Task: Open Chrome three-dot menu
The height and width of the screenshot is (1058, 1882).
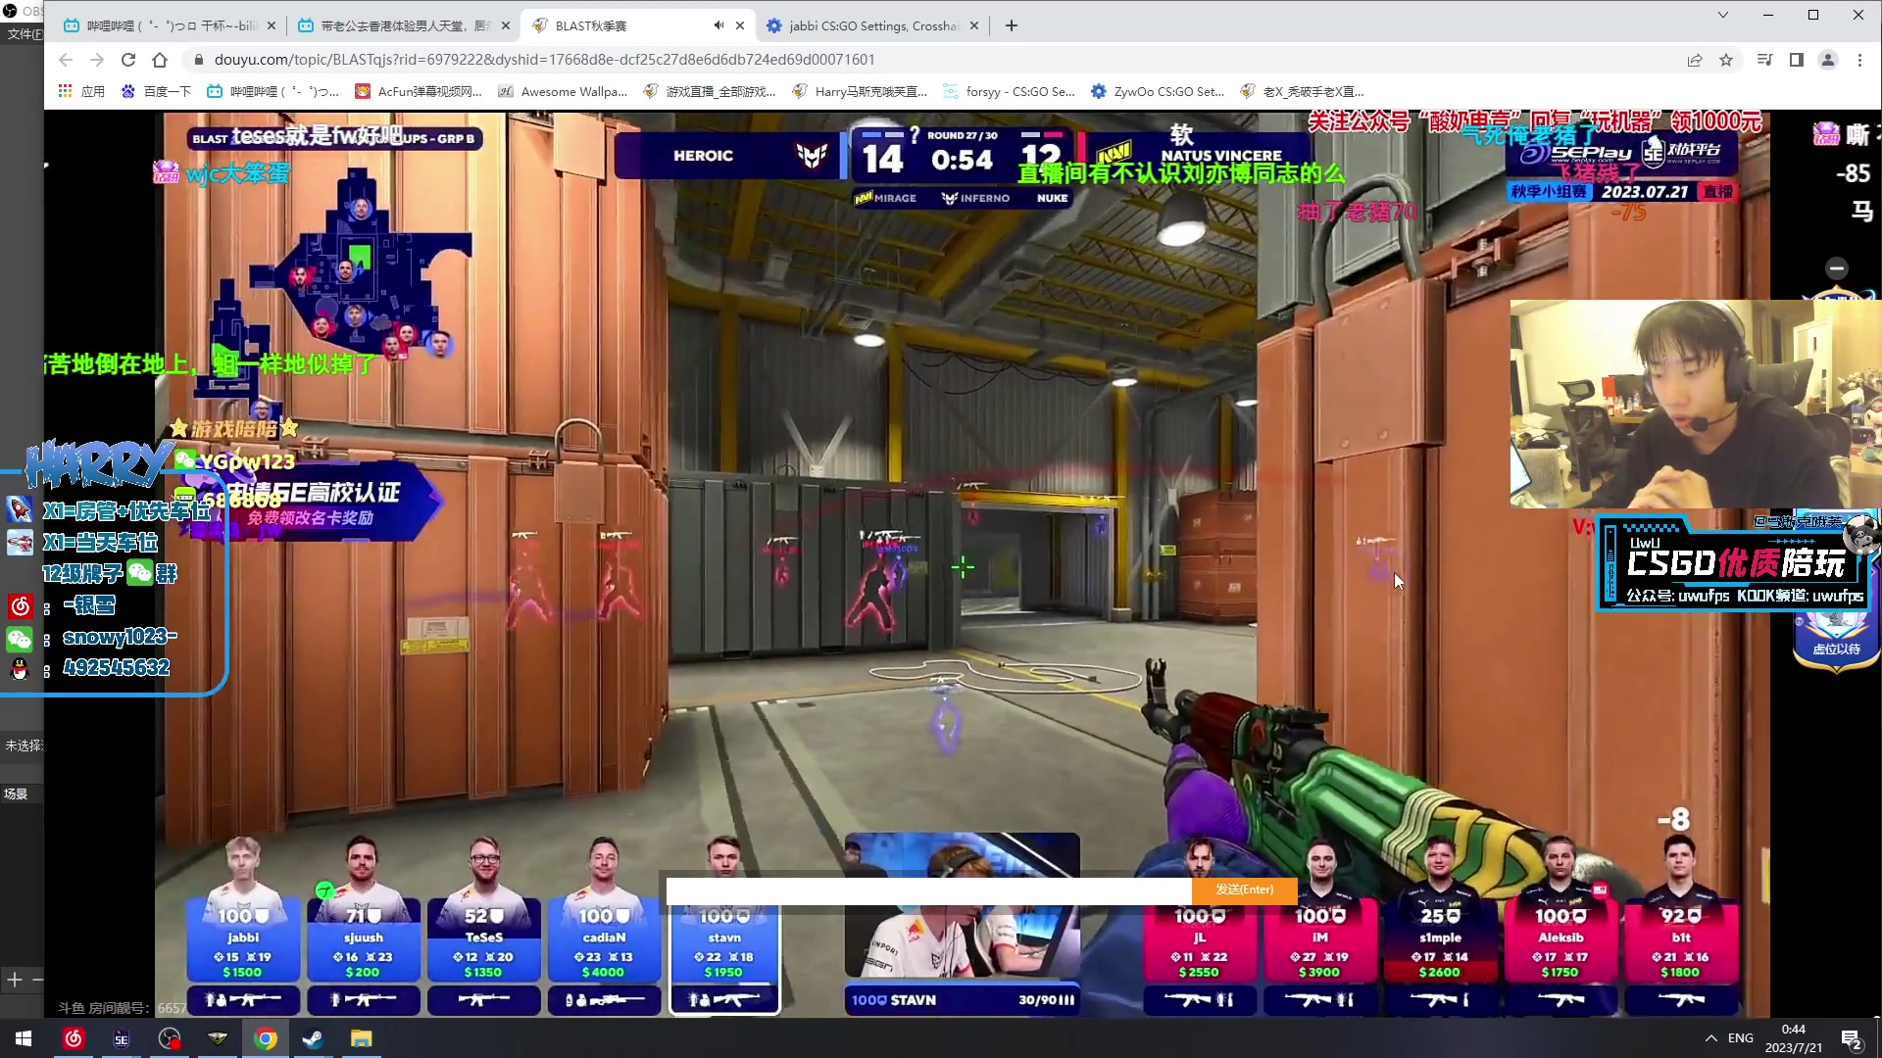Action: pos(1859,60)
